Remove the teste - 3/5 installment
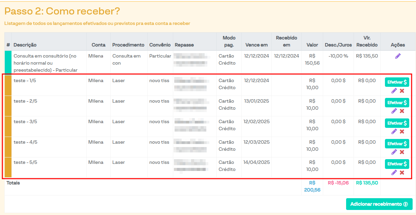This screenshot has height=215, width=416. click(x=402, y=132)
